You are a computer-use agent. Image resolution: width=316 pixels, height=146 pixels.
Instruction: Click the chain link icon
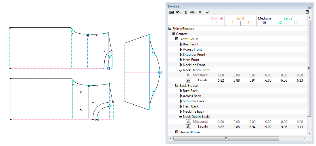point(193,12)
